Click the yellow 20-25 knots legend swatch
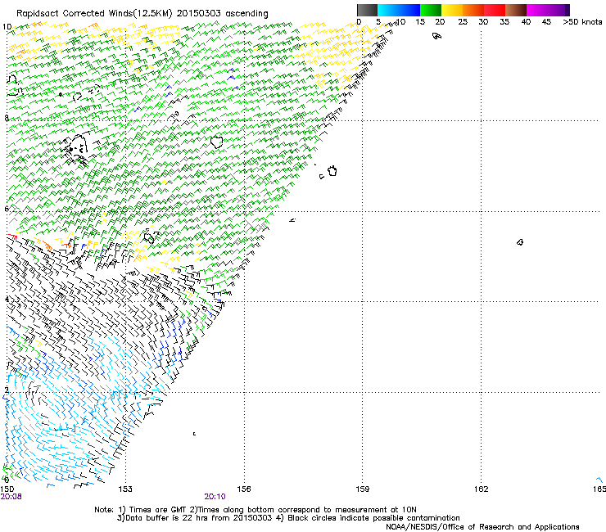Image resolution: width=606 pixels, height=532 pixels. 452,10
